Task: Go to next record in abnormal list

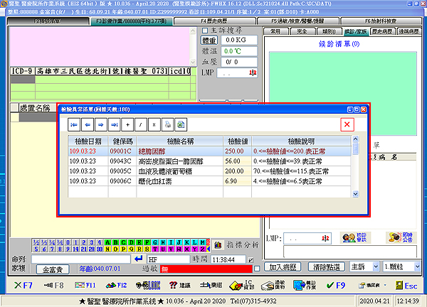Action: 100,124
